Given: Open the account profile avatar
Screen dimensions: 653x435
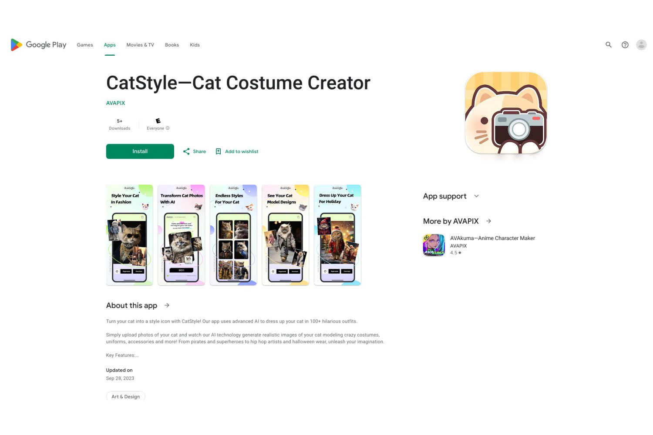Looking at the screenshot, I should (641, 45).
